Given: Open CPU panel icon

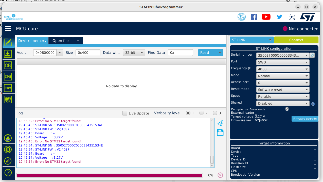Looking at the screenshot, I should click(x=8, y=77).
